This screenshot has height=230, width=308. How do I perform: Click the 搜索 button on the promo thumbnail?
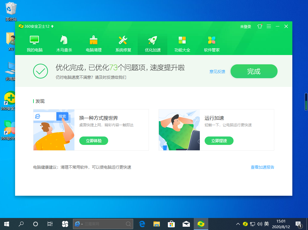coord(62,116)
